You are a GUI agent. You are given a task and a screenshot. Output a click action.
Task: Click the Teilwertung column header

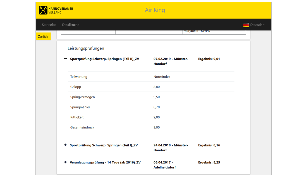[79, 77]
